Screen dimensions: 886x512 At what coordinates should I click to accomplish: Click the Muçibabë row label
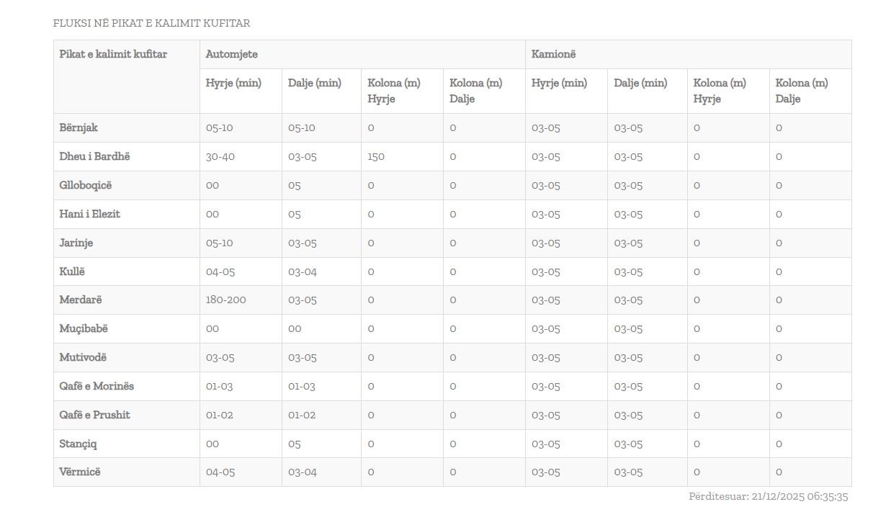(84, 328)
